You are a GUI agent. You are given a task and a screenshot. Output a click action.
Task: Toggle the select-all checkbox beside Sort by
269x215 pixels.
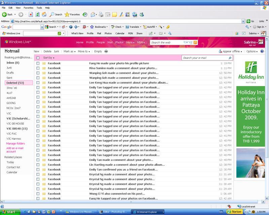click(38, 58)
